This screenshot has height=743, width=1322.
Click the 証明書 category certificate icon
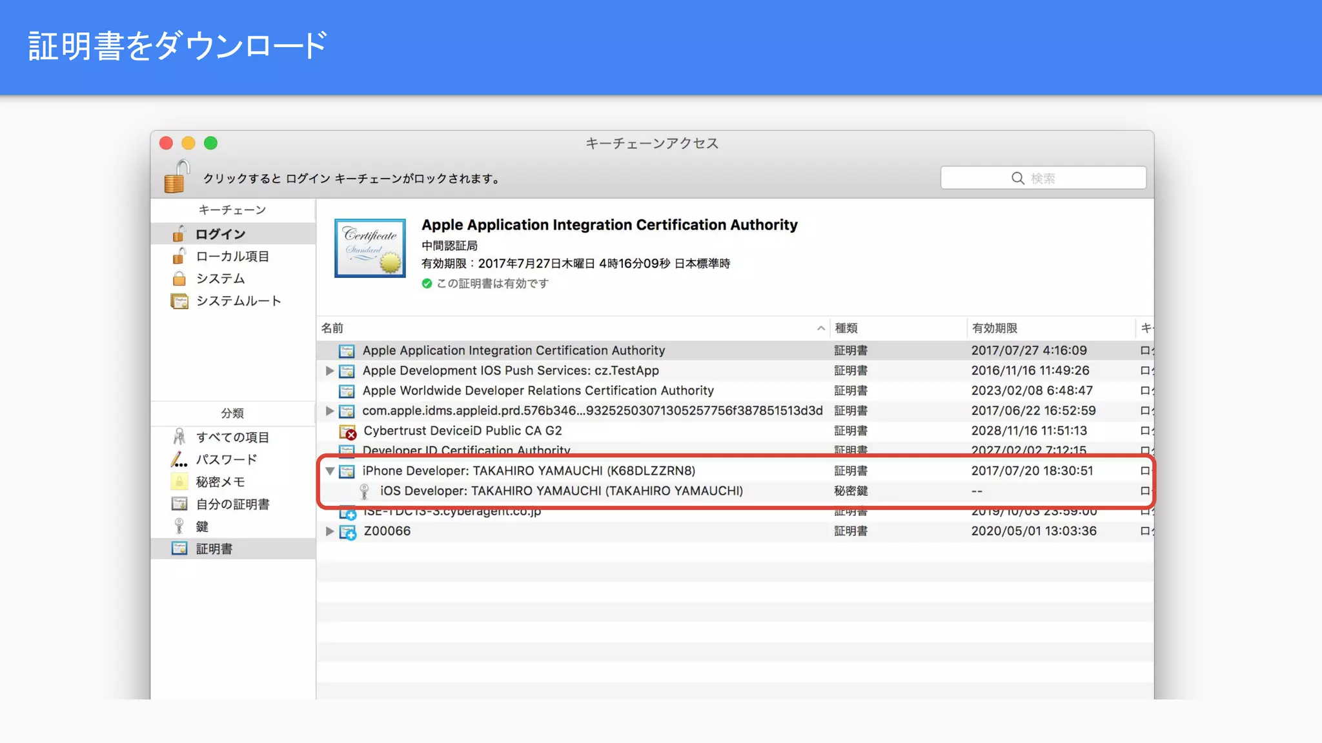pyautogui.click(x=179, y=548)
